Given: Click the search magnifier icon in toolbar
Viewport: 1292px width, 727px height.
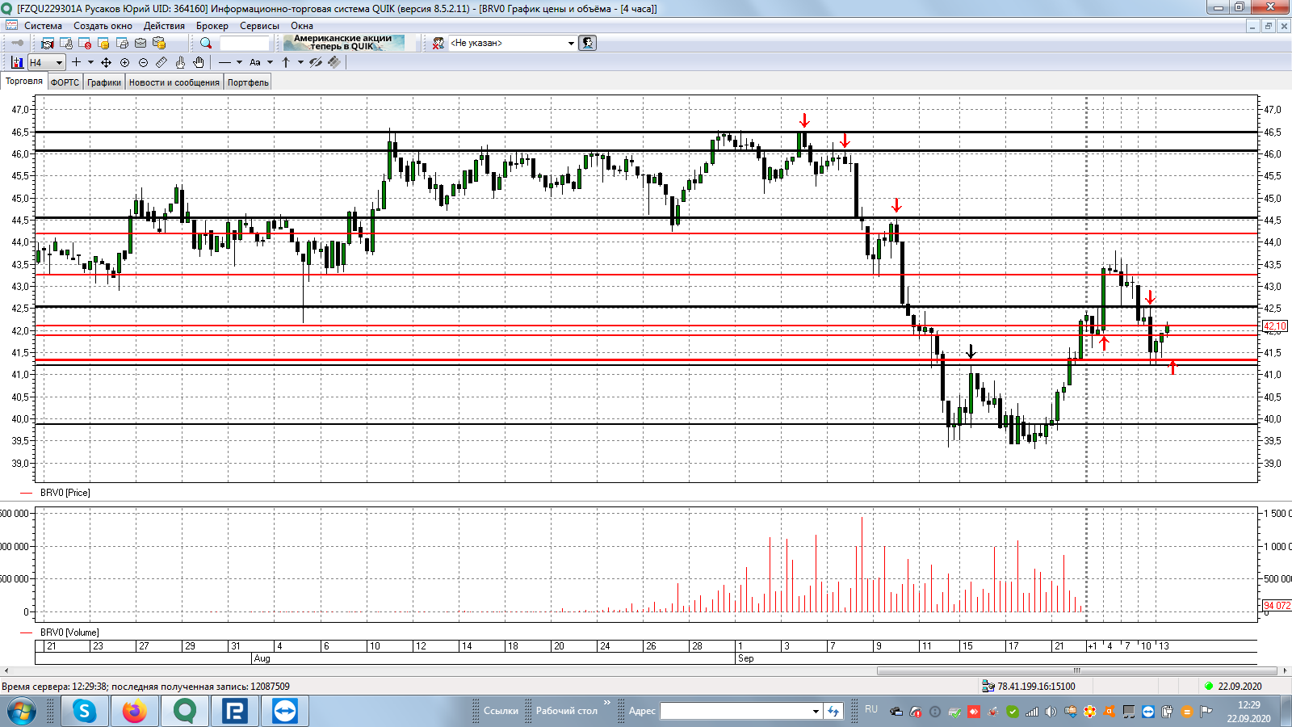Looking at the screenshot, I should click(x=206, y=43).
